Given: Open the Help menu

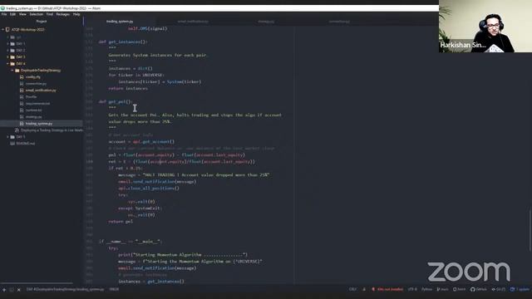Looking at the screenshot, I should [76, 14].
